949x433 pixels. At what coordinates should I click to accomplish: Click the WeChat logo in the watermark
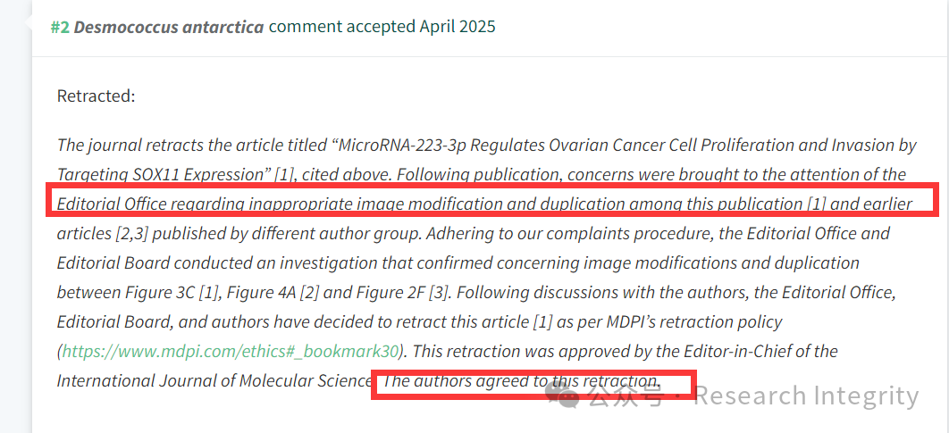coord(564,396)
